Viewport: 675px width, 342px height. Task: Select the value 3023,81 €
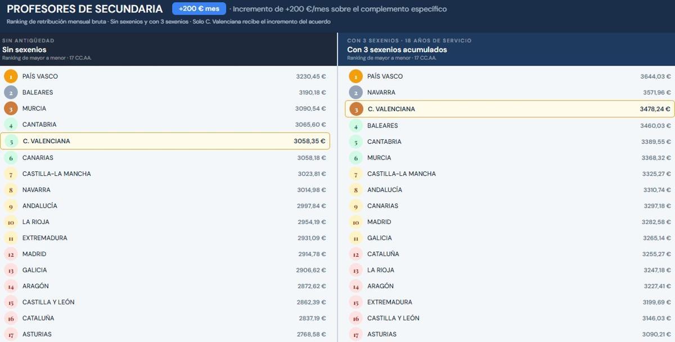click(x=312, y=174)
